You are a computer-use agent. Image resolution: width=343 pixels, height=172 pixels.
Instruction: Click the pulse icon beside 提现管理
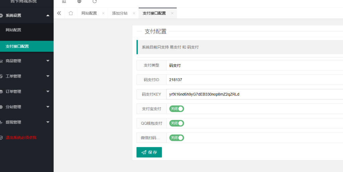point(1,122)
